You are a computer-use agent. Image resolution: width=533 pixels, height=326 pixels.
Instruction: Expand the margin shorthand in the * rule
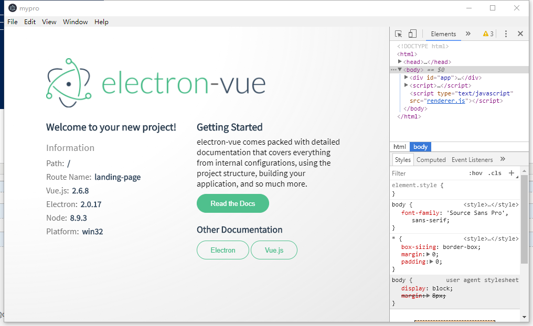(428, 254)
